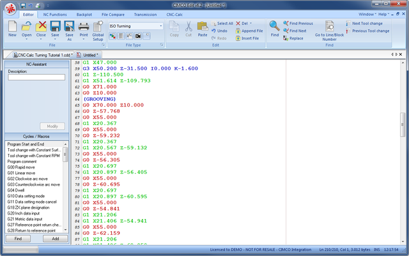Click the Find button under Cycles list
The height and width of the screenshot is (256, 409).
point(19,239)
